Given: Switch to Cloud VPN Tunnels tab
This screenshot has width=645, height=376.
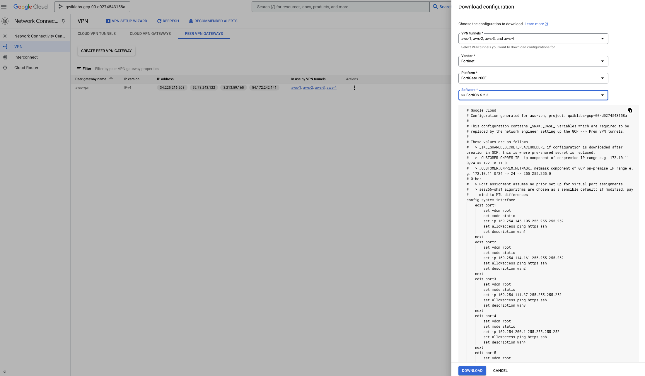Looking at the screenshot, I should [x=96, y=34].
